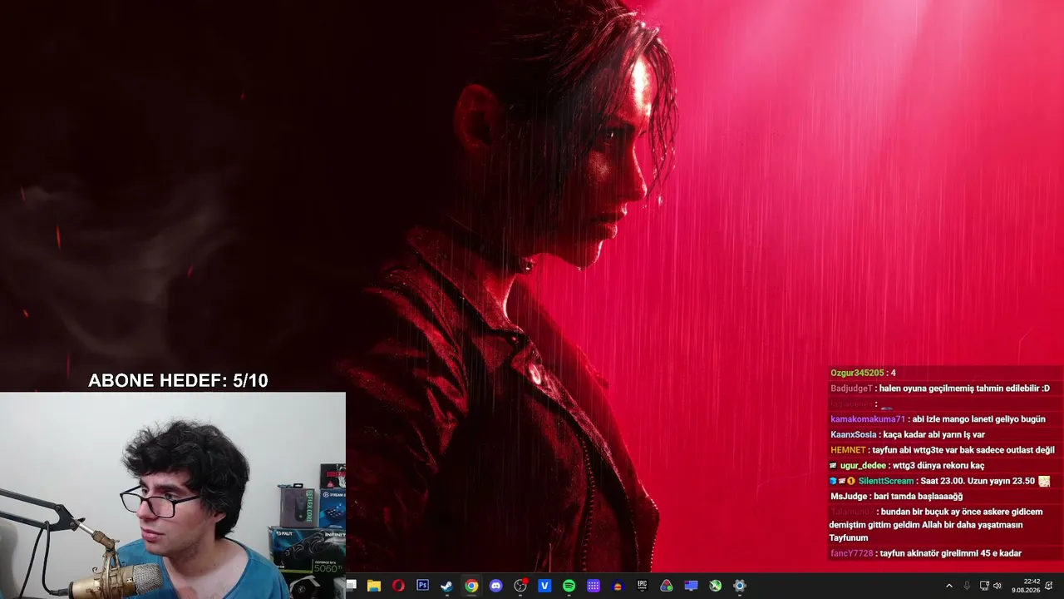Screen dimensions: 1064x599
Task: Click the three-colored-circles app taskbar icon
Action: tap(667, 586)
